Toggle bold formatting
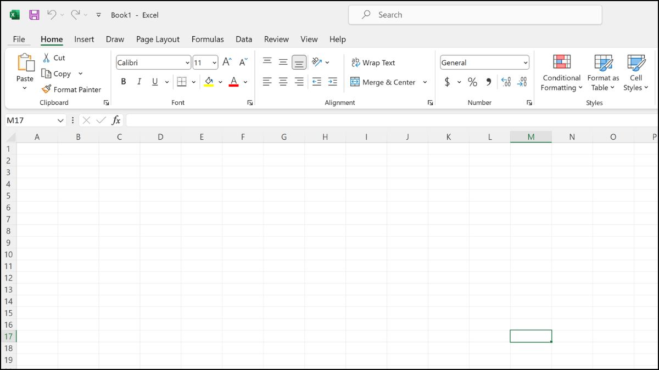 point(124,82)
